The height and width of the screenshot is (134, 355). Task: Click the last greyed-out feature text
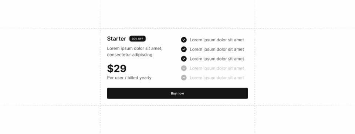pos(217,78)
